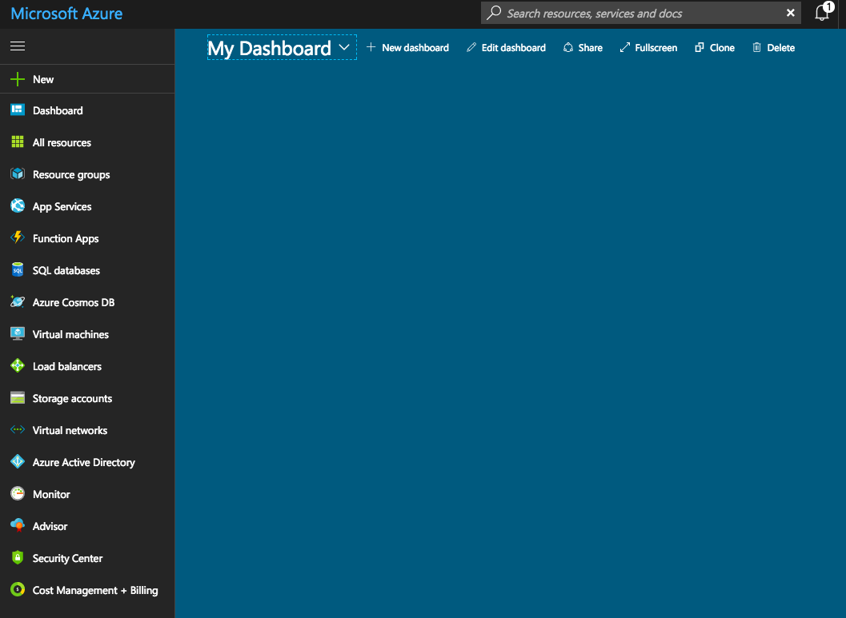The height and width of the screenshot is (618, 846).
Task: Click the notifications bell icon
Action: point(822,13)
